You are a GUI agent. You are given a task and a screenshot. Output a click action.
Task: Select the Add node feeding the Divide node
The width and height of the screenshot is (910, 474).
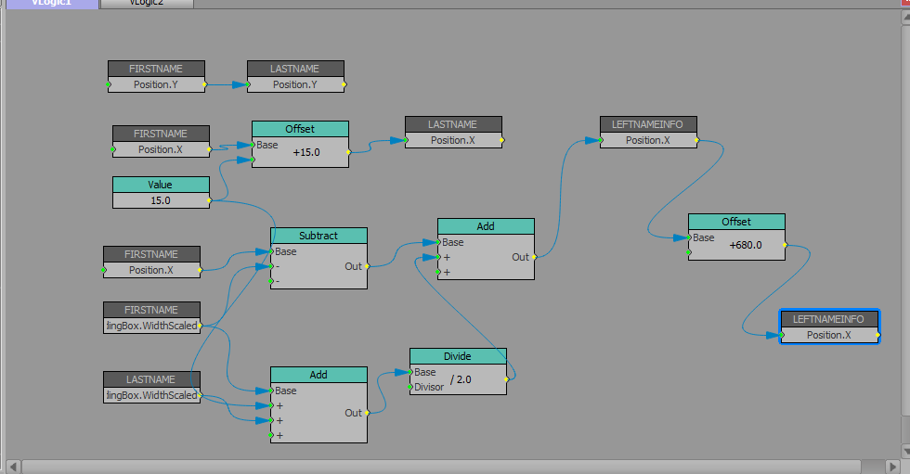[x=318, y=405]
